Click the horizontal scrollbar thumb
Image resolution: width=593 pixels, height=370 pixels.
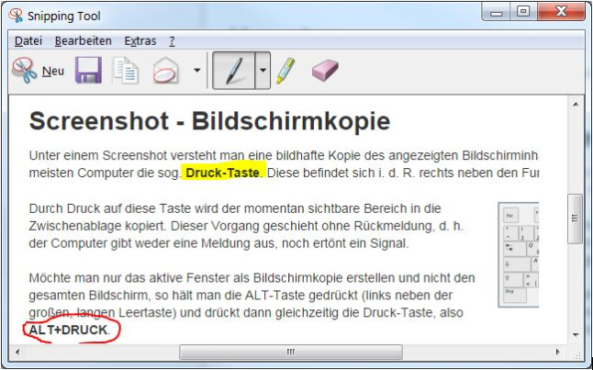click(x=290, y=352)
